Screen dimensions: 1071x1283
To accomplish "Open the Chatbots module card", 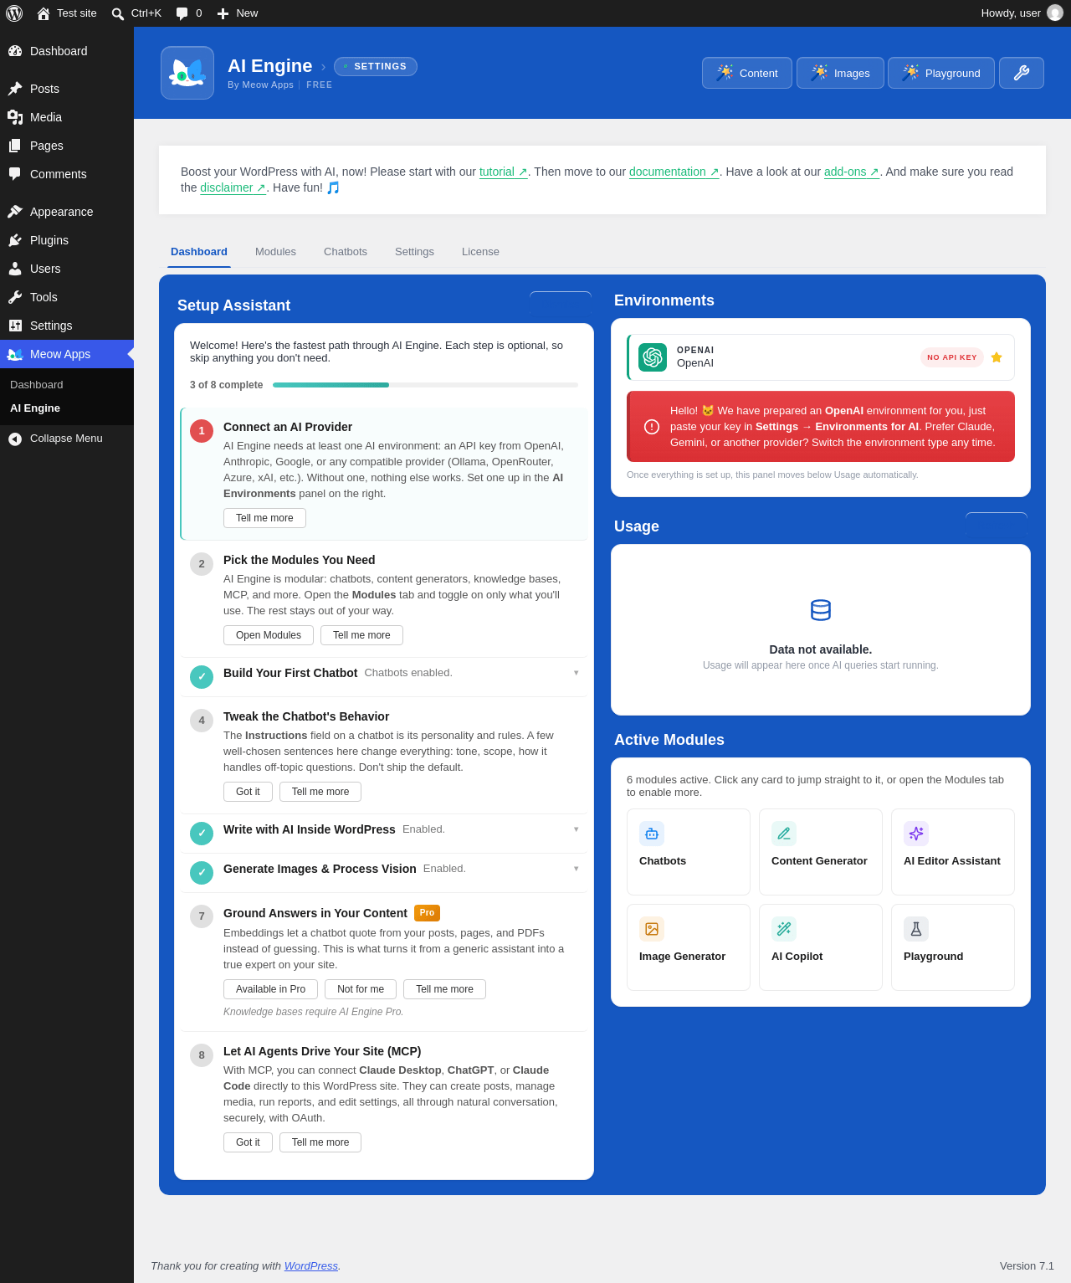I will point(689,852).
